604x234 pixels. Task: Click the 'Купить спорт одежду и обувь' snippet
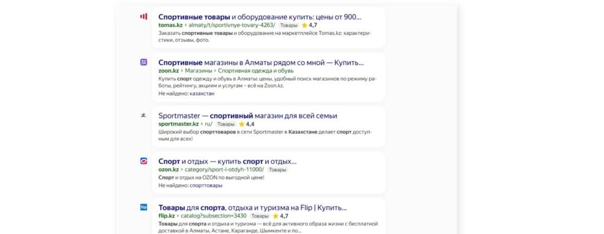[267, 83]
